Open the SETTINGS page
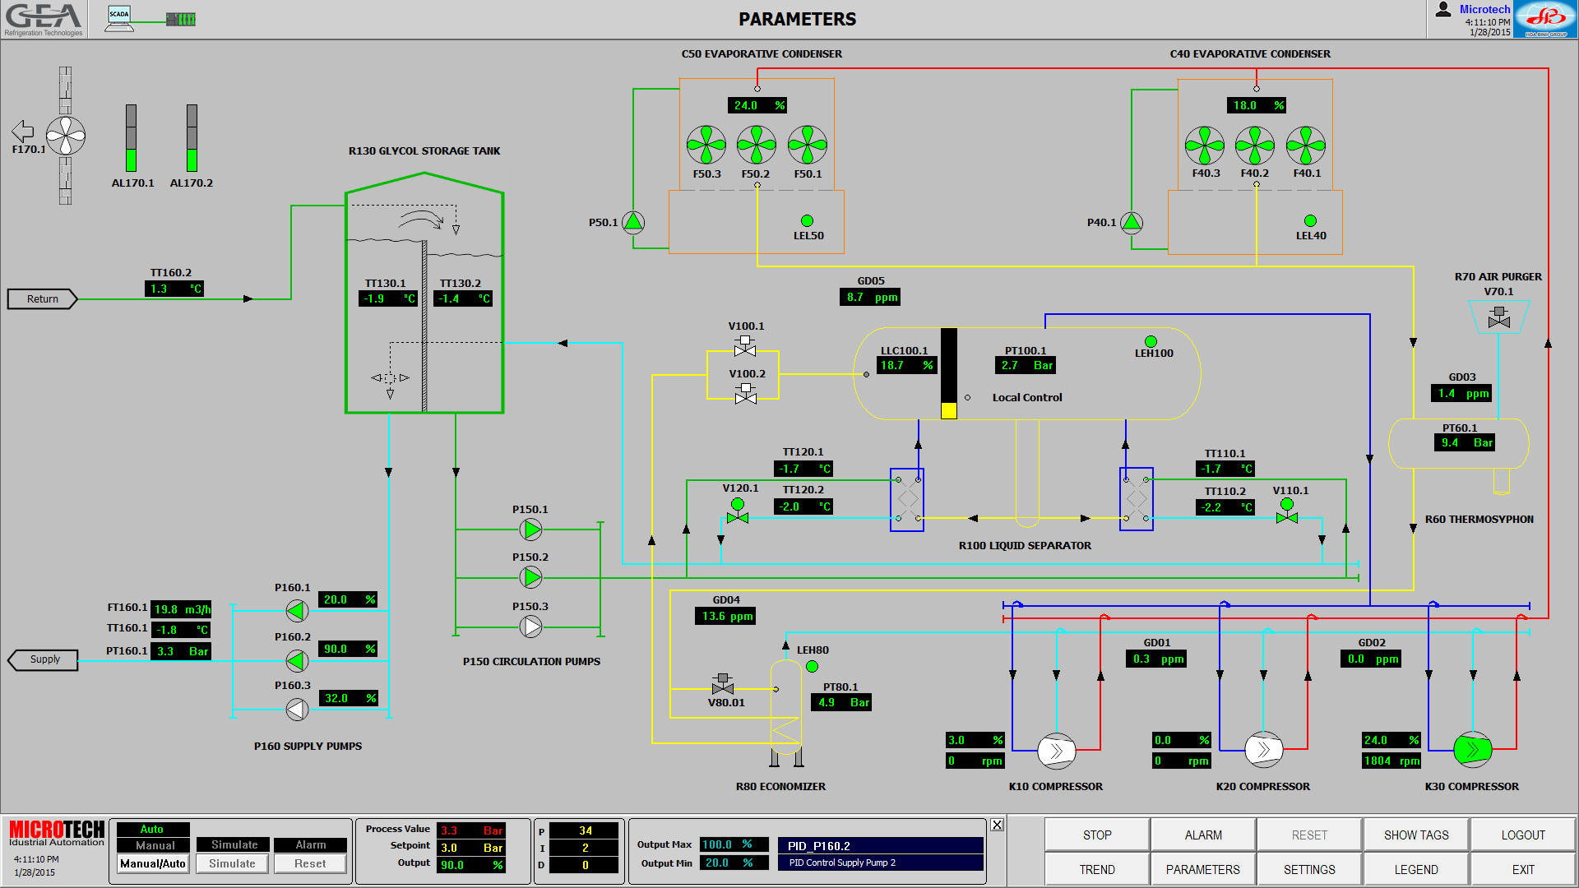 1309,869
